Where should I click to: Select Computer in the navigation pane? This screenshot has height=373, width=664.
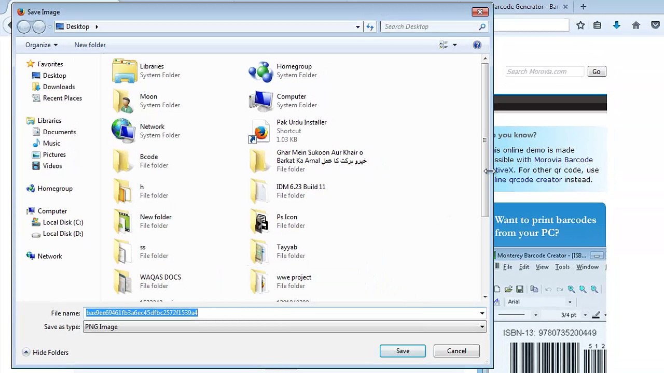click(x=47, y=211)
